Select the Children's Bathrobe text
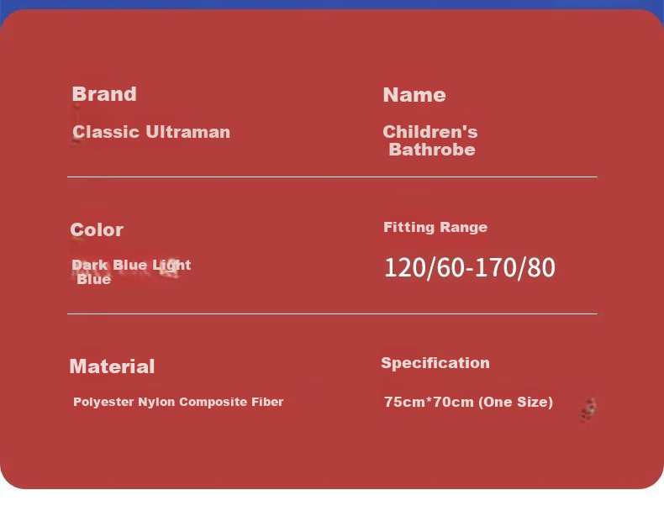This screenshot has width=664, height=511. [x=430, y=140]
